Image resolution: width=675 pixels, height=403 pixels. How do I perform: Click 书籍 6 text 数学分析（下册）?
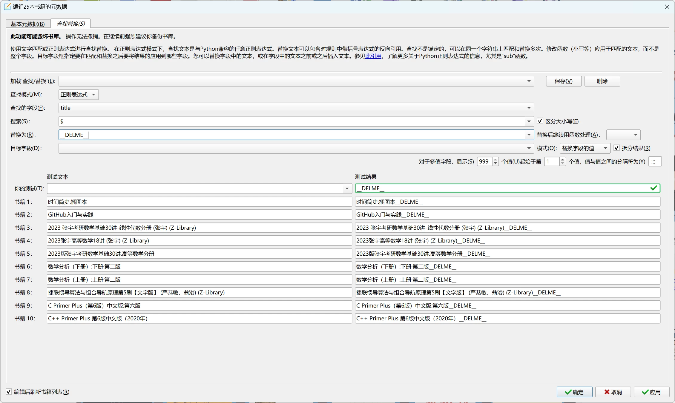[199, 266]
